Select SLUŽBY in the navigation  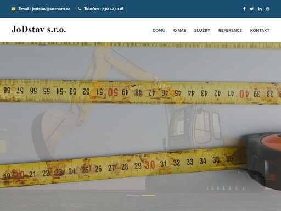[x=202, y=30]
